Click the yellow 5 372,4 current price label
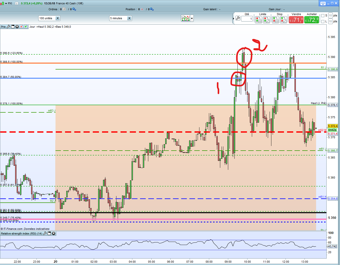The image size is (340, 265). (x=333, y=126)
